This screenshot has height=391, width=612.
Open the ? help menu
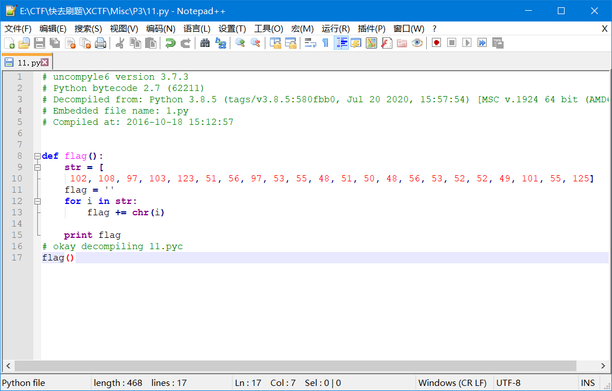pos(434,28)
